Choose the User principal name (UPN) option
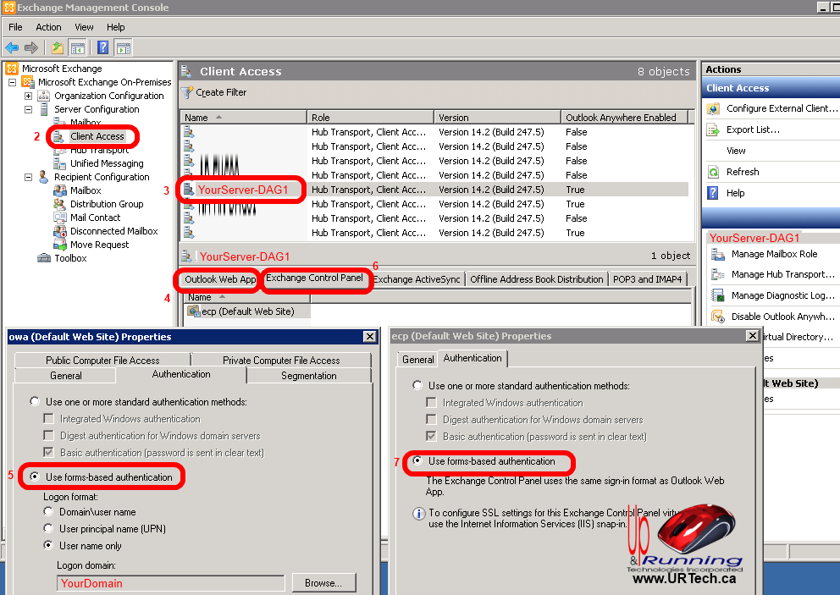This screenshot has width=840, height=595. (48, 529)
